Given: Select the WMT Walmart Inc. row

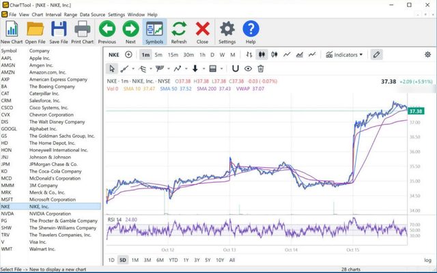Looking at the screenshot, I should pyautogui.click(x=51, y=249).
